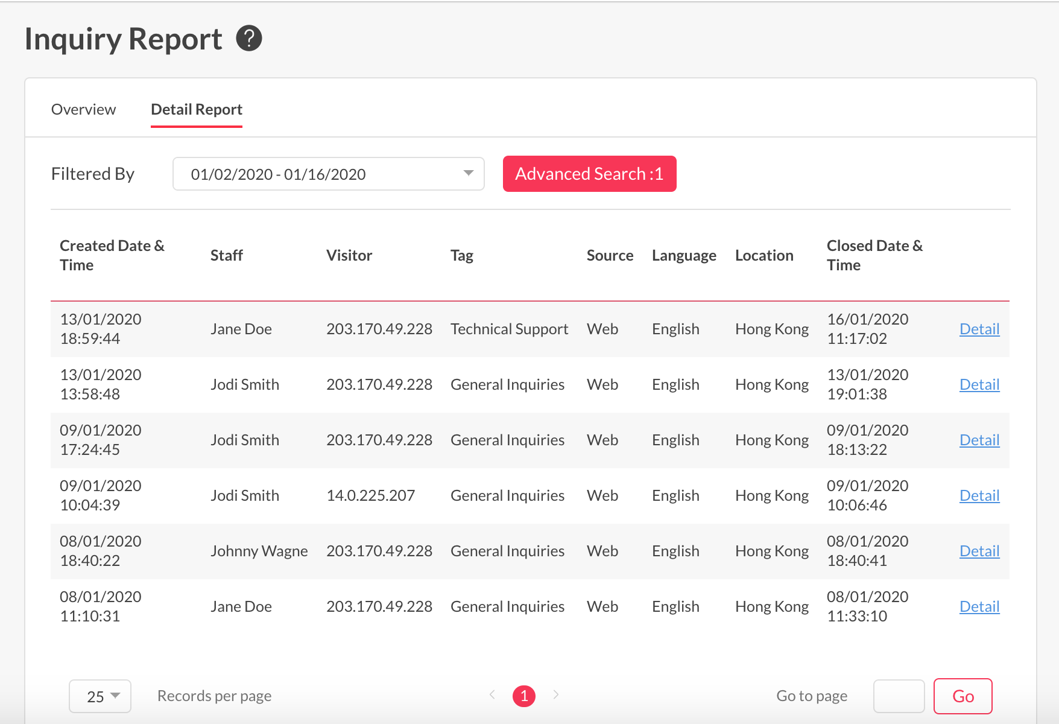Open the records per page dropdown
The height and width of the screenshot is (724, 1059).
100,696
